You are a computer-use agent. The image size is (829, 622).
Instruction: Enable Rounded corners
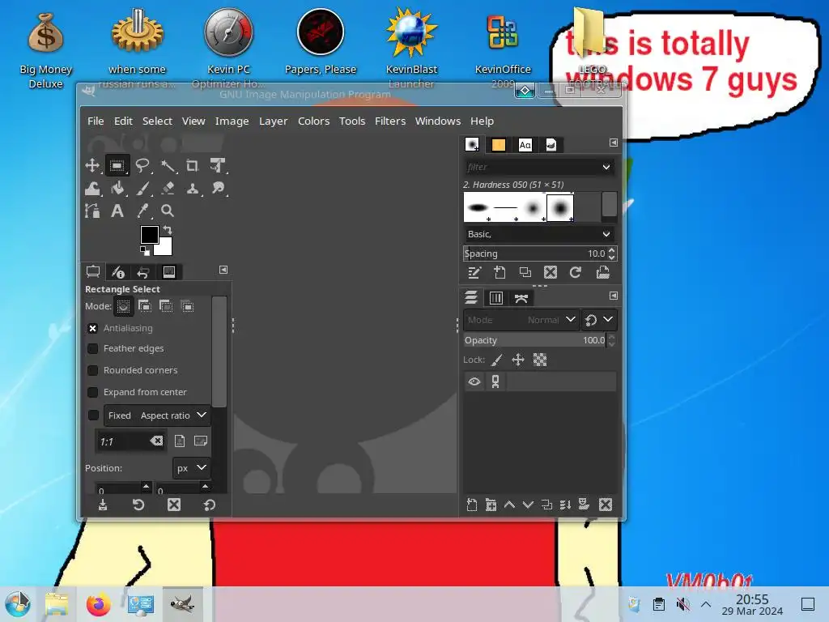tap(92, 370)
